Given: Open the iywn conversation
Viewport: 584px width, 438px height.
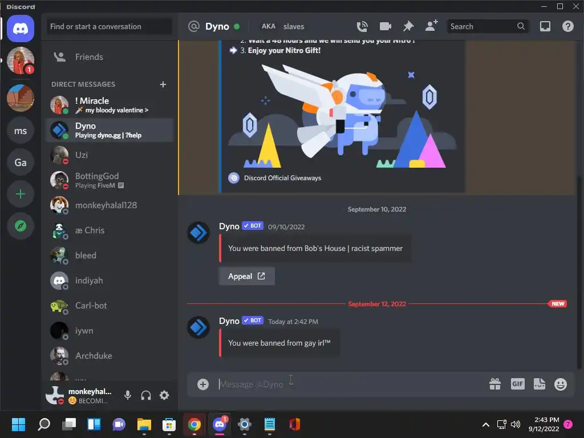Looking at the screenshot, I should pyautogui.click(x=110, y=331).
